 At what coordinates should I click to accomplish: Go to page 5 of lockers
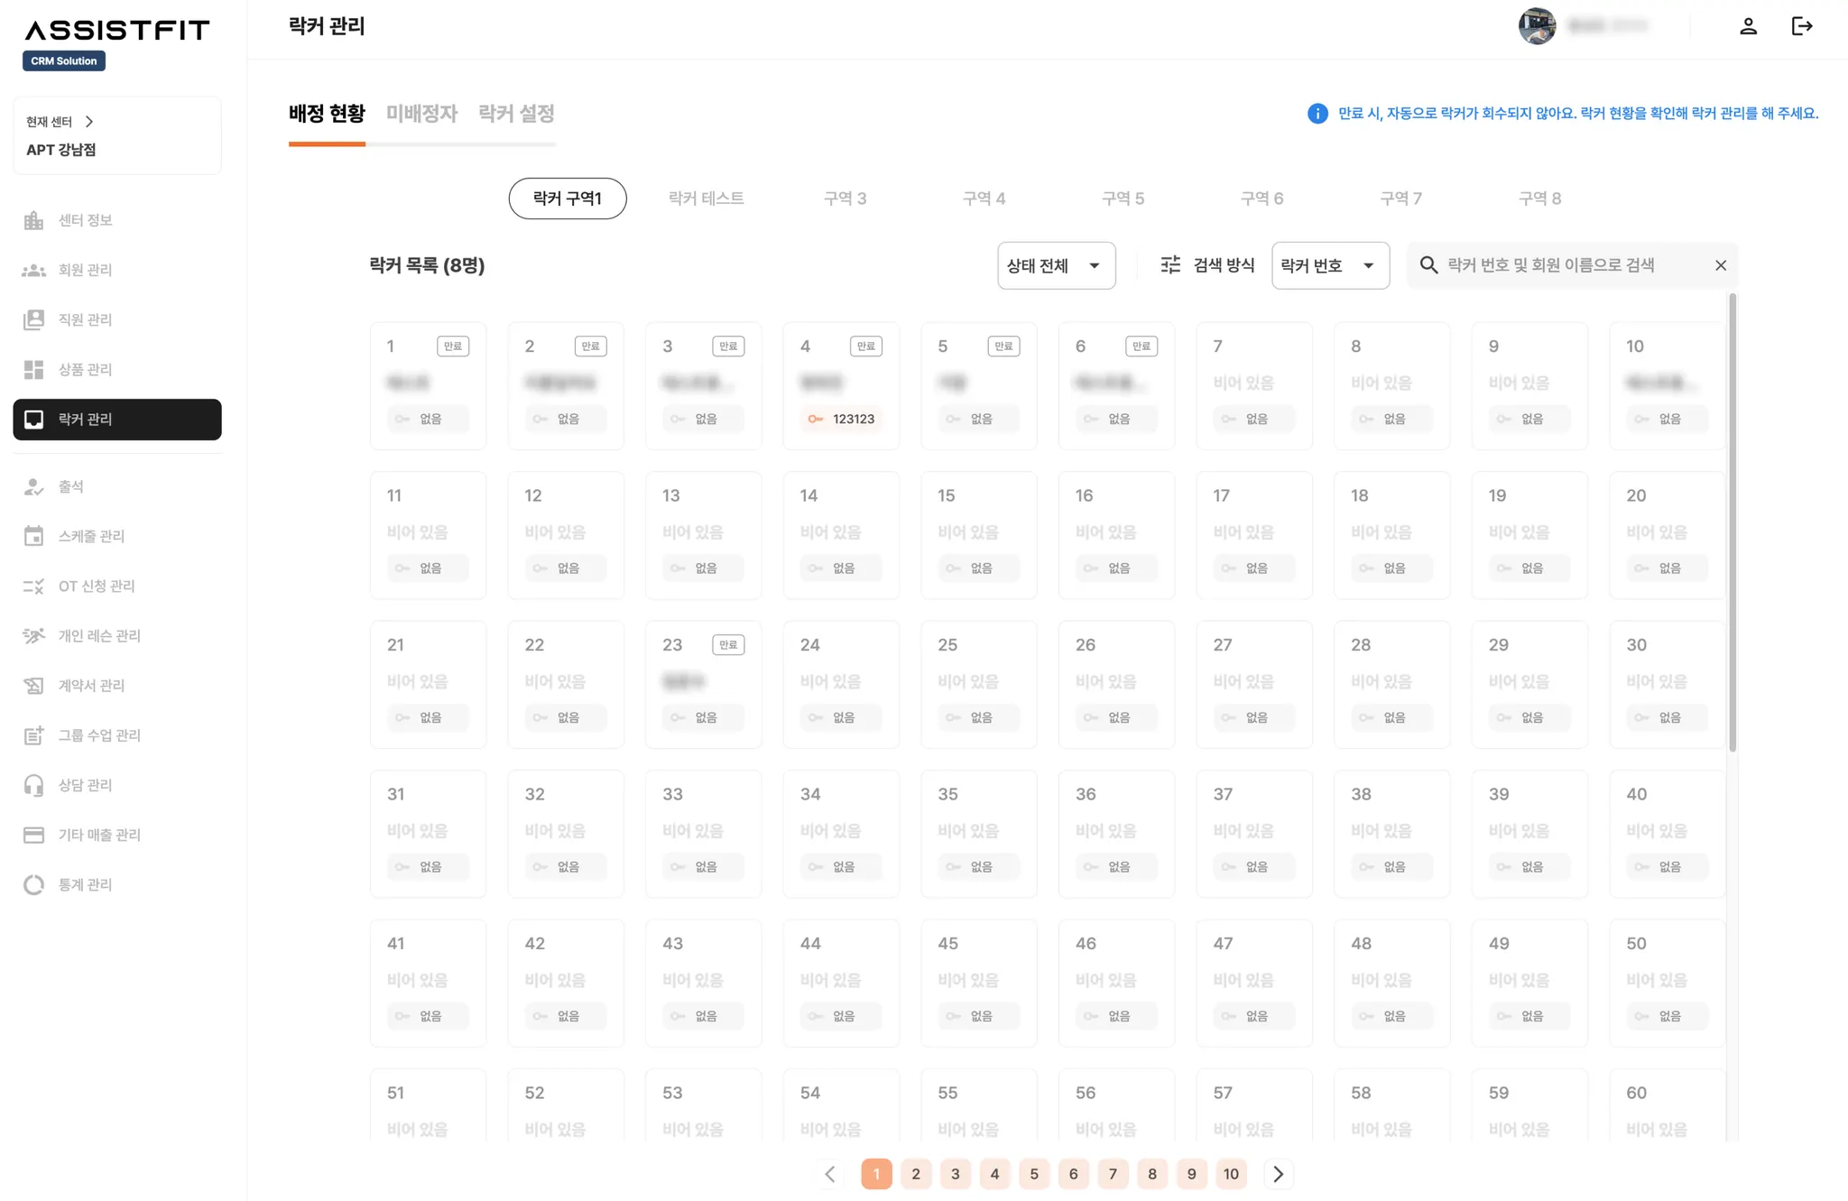tap(1034, 1174)
